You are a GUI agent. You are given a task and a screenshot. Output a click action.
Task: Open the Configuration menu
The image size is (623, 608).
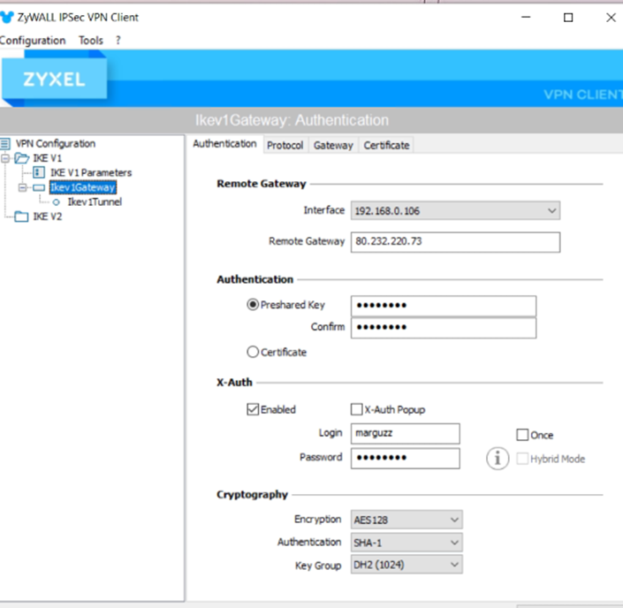pos(32,41)
